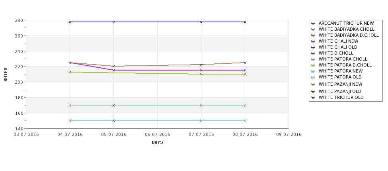Click the green line's 07-07-2016 data point

click(x=201, y=74)
